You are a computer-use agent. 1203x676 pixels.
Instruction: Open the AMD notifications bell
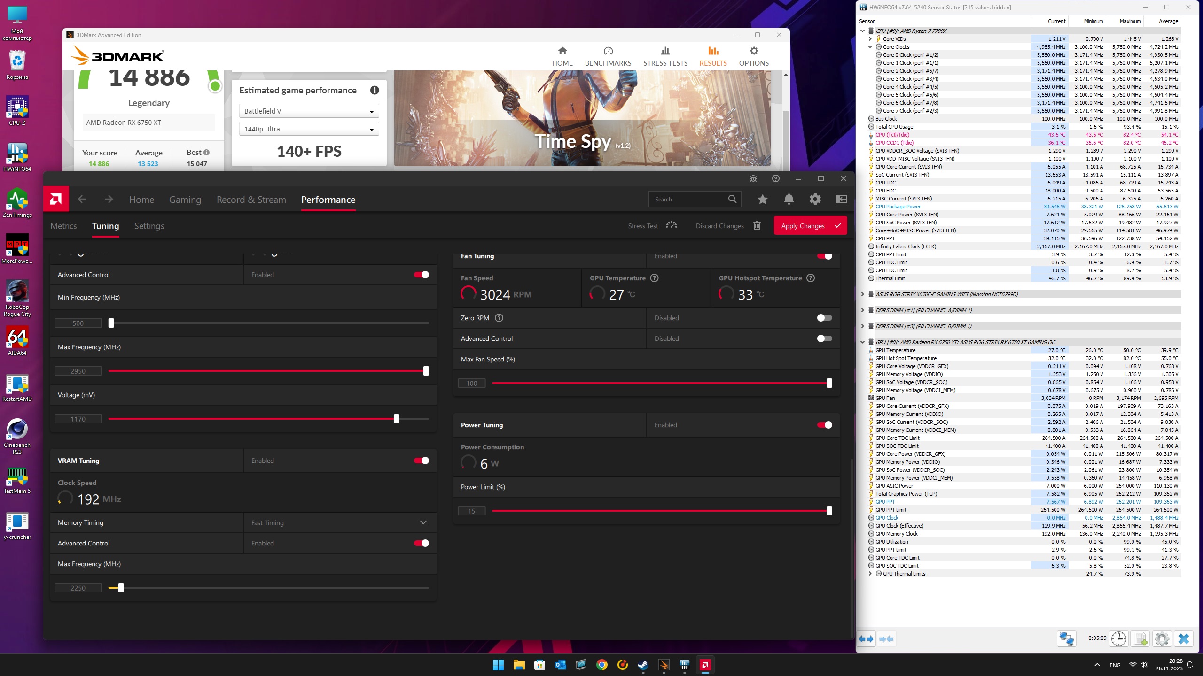(789, 200)
